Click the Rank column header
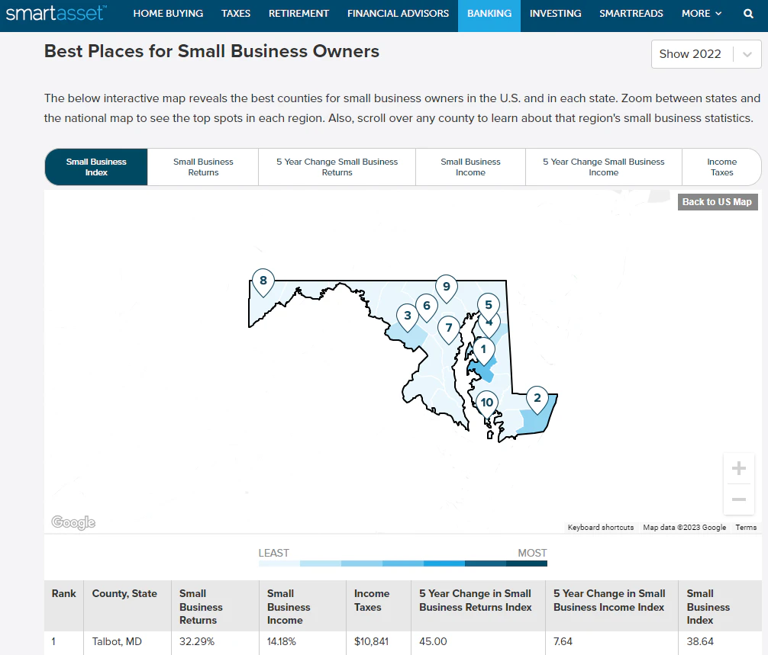768x655 pixels. (x=63, y=606)
